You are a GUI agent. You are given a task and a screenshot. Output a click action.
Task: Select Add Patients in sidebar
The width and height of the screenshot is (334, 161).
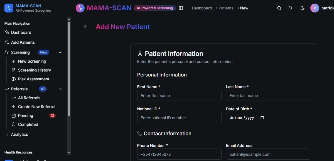pos(23,42)
